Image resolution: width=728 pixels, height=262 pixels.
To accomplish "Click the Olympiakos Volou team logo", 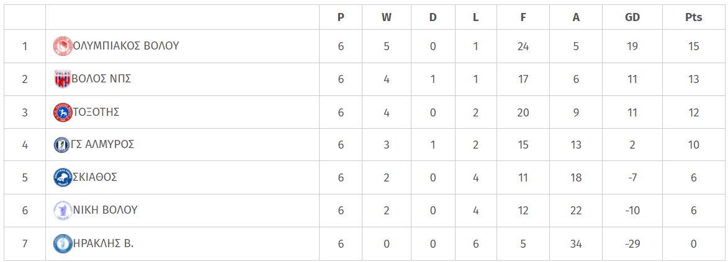I will point(63,46).
